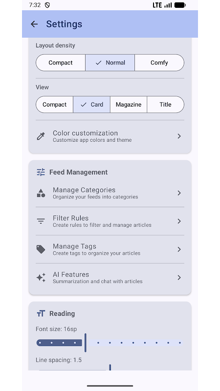Tap the Filter Rules funnel icon
Viewport: 220px width, 391px height.
pyautogui.click(x=41, y=221)
